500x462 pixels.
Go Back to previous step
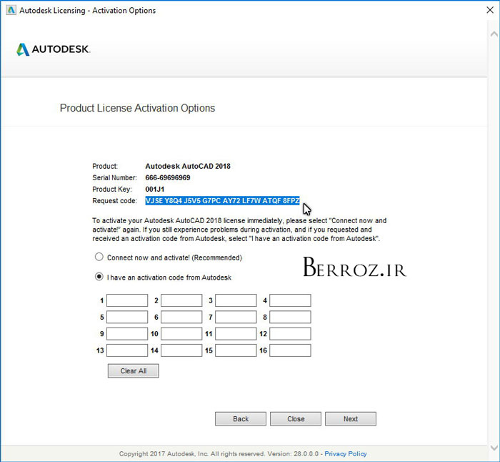click(241, 419)
